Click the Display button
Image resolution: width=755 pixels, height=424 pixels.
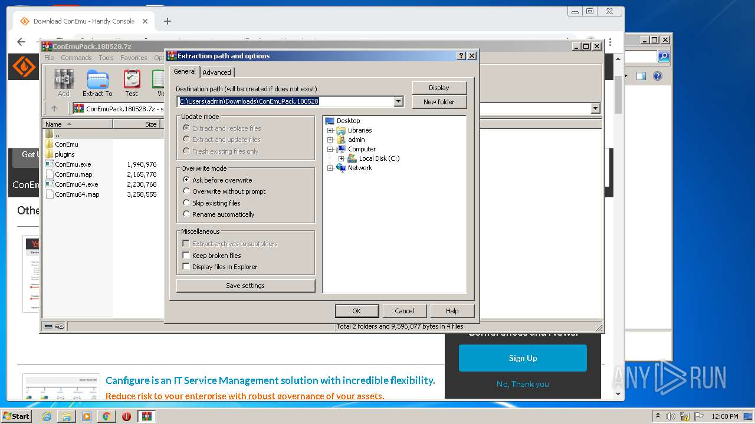click(x=439, y=88)
